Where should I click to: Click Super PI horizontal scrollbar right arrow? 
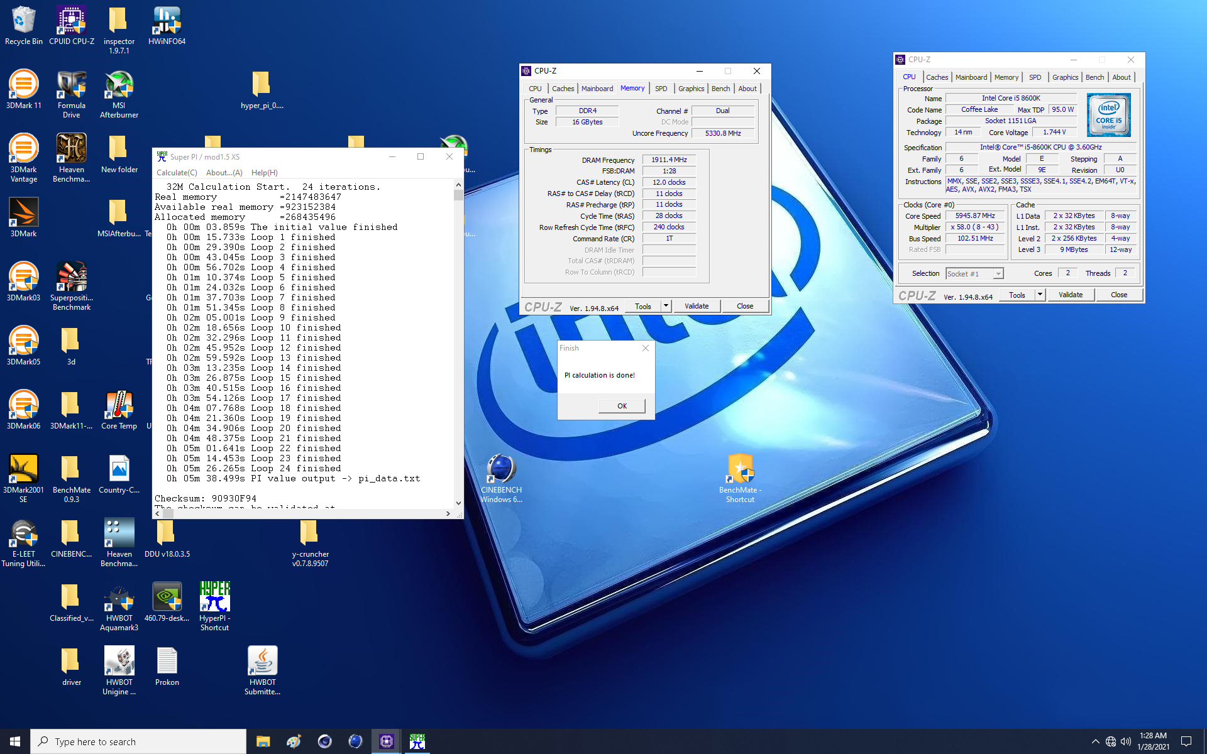click(x=448, y=513)
